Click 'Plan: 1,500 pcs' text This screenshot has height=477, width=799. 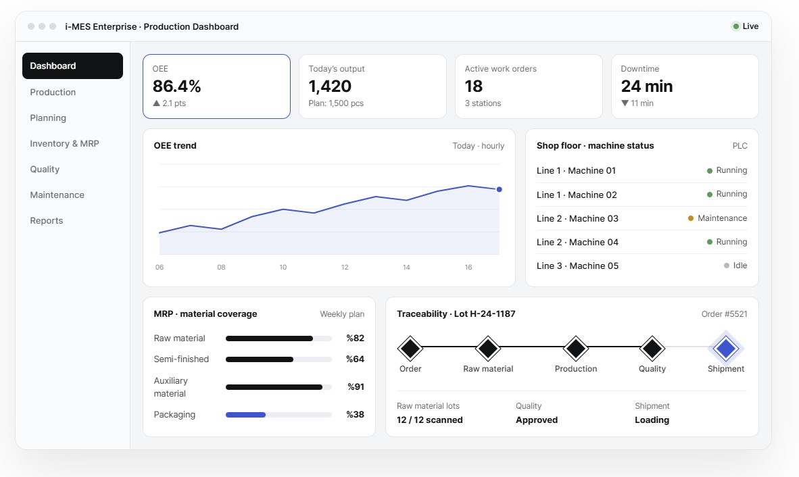pyautogui.click(x=337, y=103)
